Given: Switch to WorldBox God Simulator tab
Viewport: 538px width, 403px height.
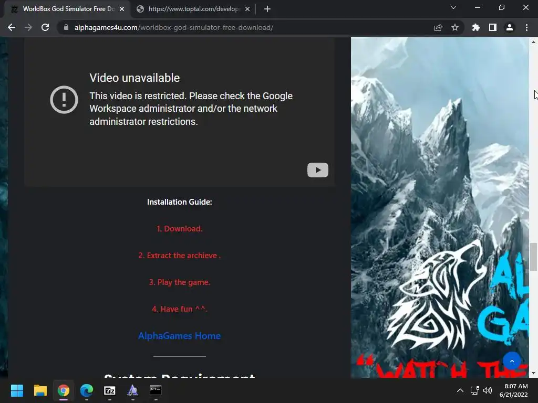Looking at the screenshot, I should (x=67, y=9).
